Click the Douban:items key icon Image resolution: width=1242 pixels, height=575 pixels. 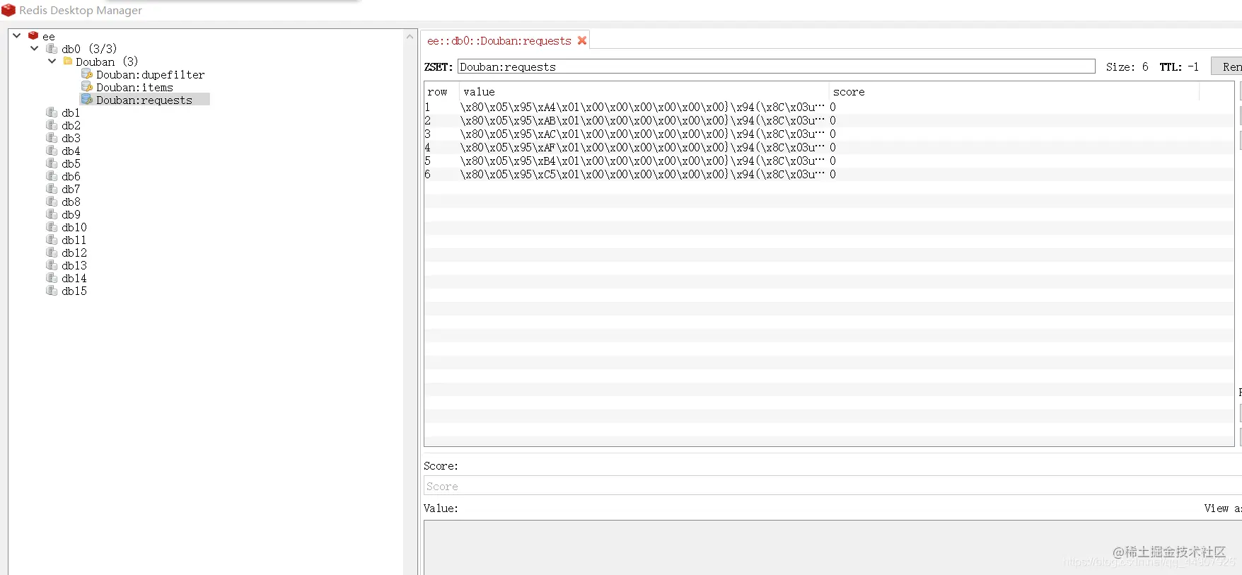point(87,86)
